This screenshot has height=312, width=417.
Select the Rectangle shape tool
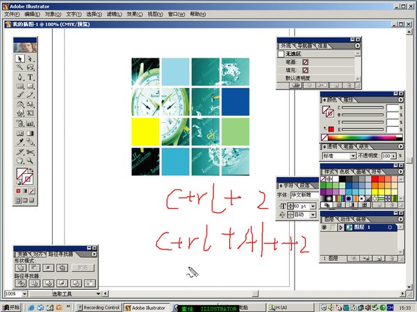[x=30, y=86]
